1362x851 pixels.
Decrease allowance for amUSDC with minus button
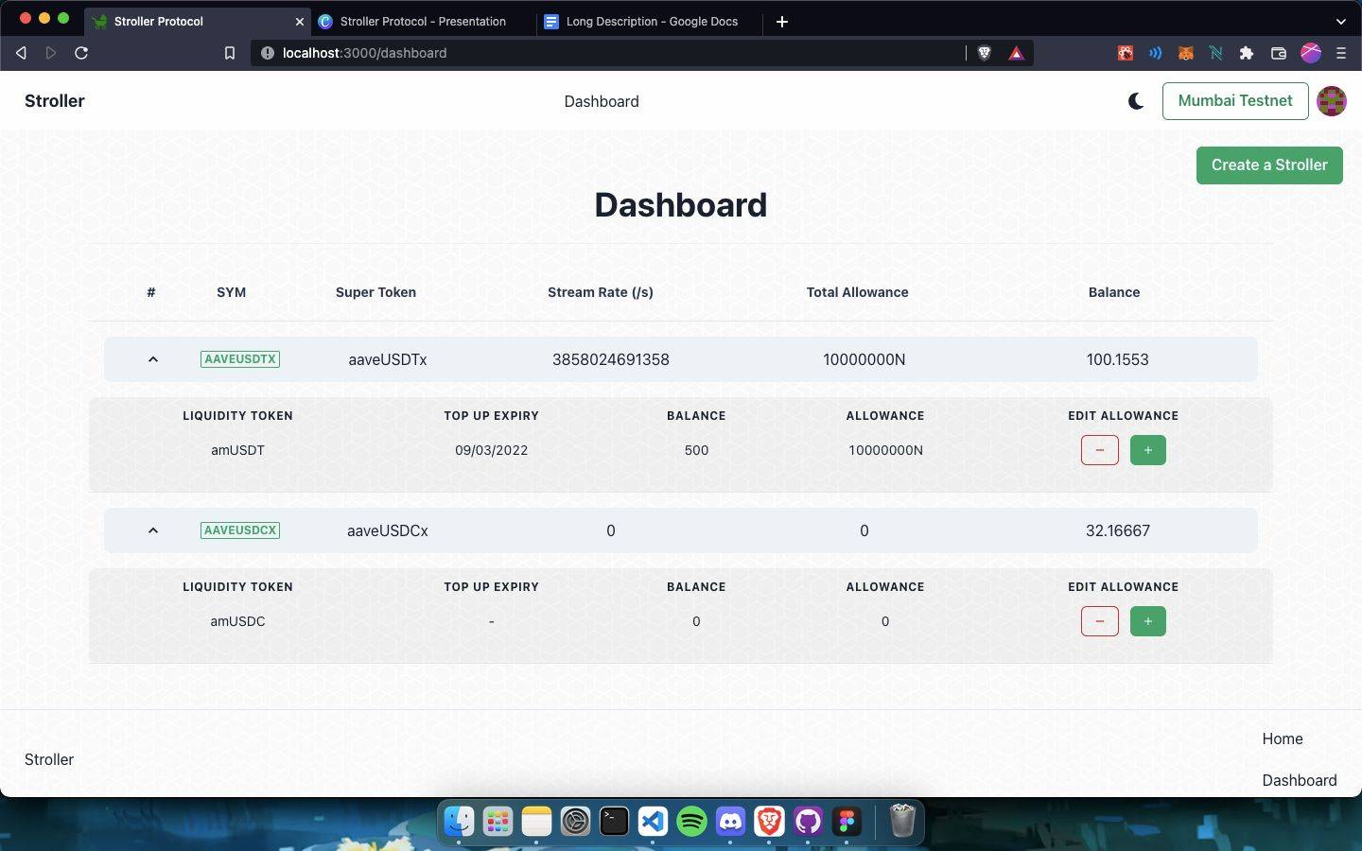1099,621
